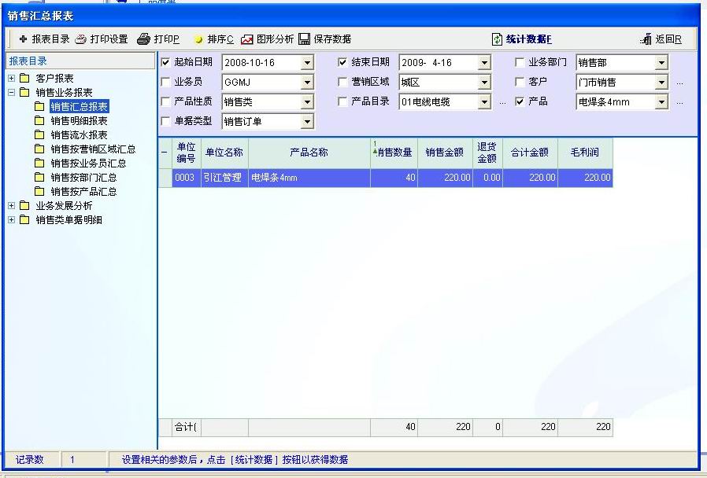This screenshot has height=478, width=707.
Task: Open 图形分析 chart analysis icon
Action: coord(247,39)
